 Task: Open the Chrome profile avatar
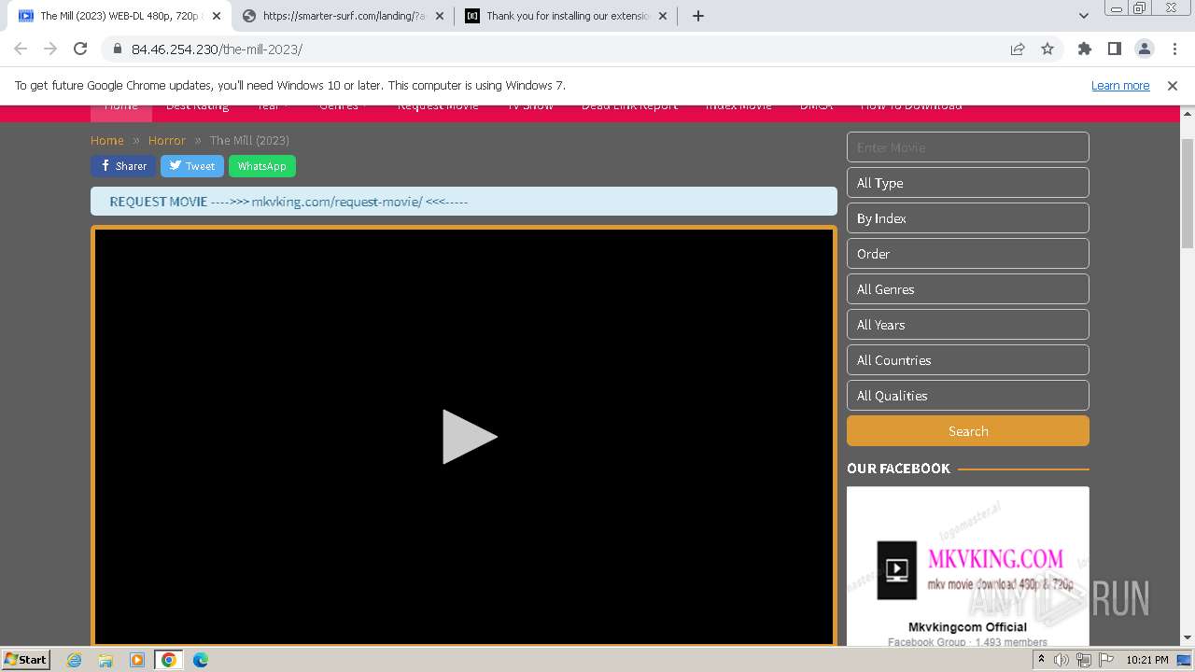click(1144, 49)
